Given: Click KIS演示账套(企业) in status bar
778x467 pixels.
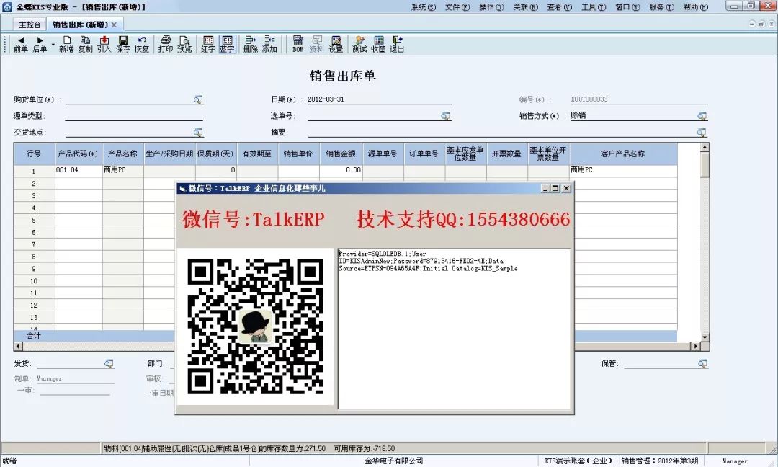Looking at the screenshot, I should point(578,461).
